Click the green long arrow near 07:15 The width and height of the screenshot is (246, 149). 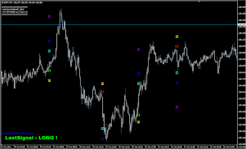[49, 70]
